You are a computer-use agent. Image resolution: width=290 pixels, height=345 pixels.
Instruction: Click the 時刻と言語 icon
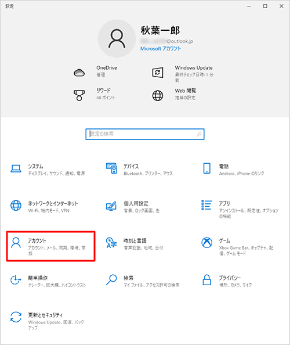(111, 243)
